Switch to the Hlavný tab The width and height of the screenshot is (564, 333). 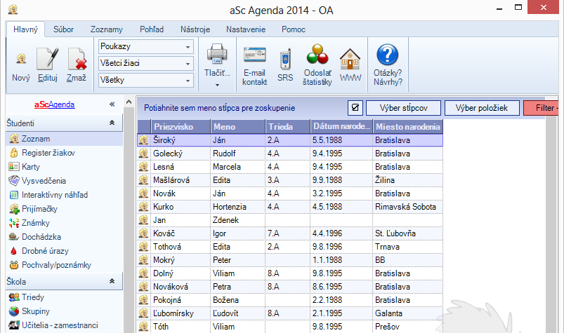(25, 29)
